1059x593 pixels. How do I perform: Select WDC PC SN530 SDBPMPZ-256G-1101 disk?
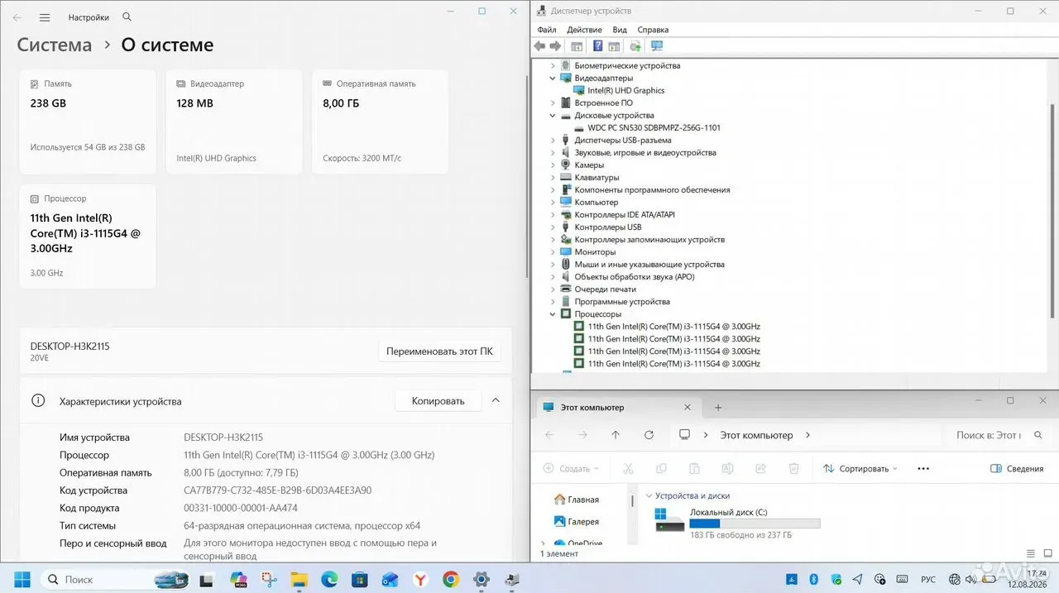point(654,127)
